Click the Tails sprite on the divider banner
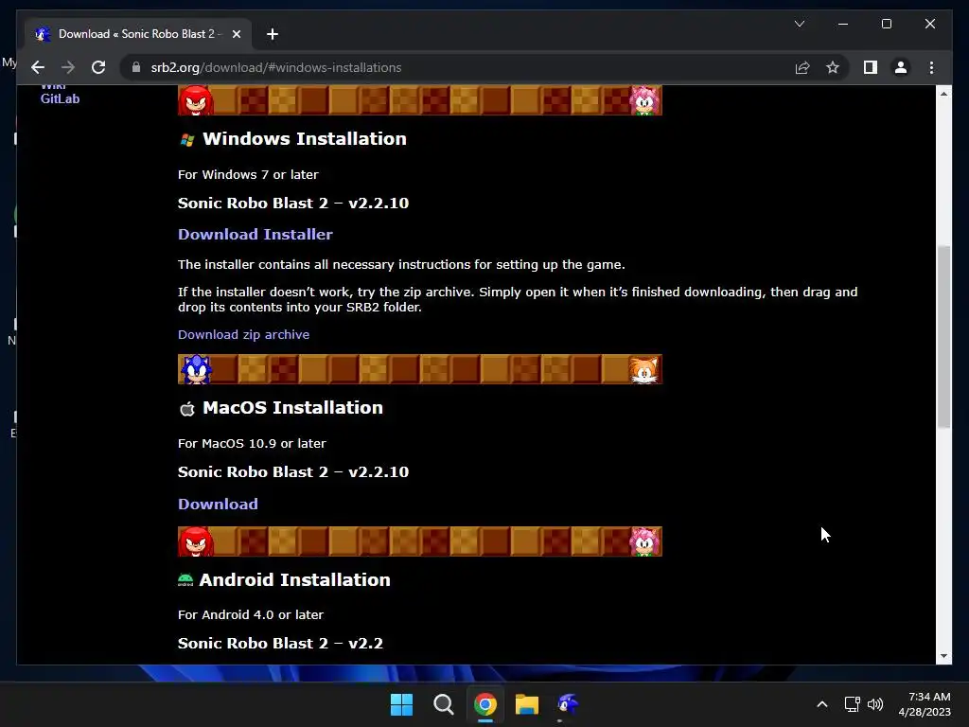 [x=643, y=370]
